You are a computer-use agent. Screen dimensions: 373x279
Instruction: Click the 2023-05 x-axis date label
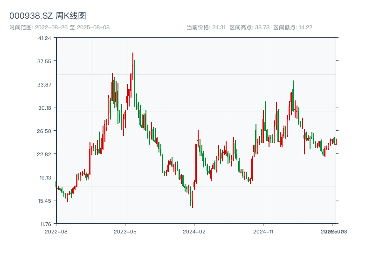coord(125,231)
